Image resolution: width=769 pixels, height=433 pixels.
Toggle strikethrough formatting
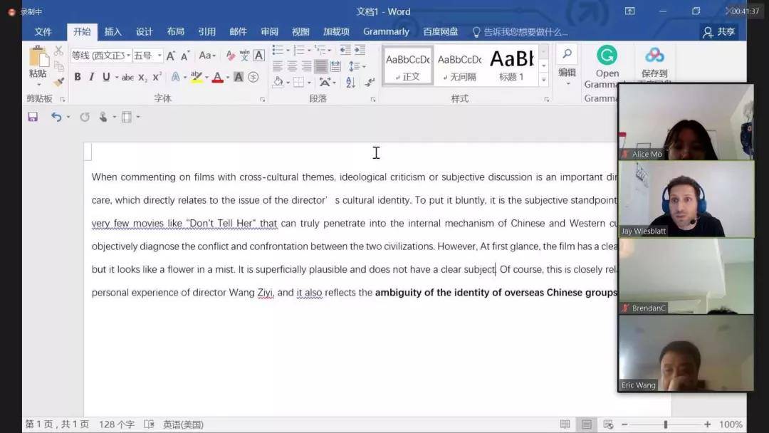(x=127, y=77)
